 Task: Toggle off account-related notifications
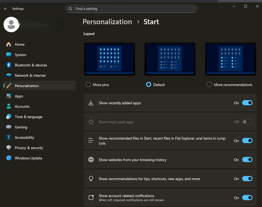point(247,198)
